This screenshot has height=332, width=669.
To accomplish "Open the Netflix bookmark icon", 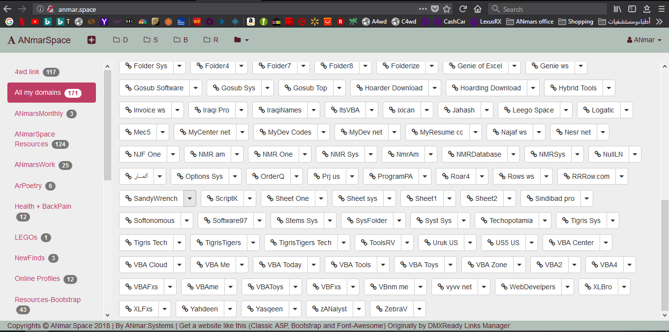I will [x=22, y=22].
